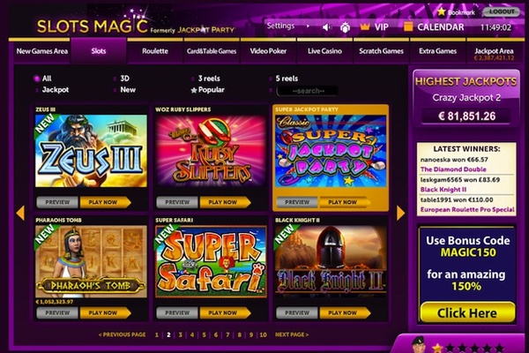Open VIP via the crown icon
The image size is (529, 353).
(x=365, y=26)
